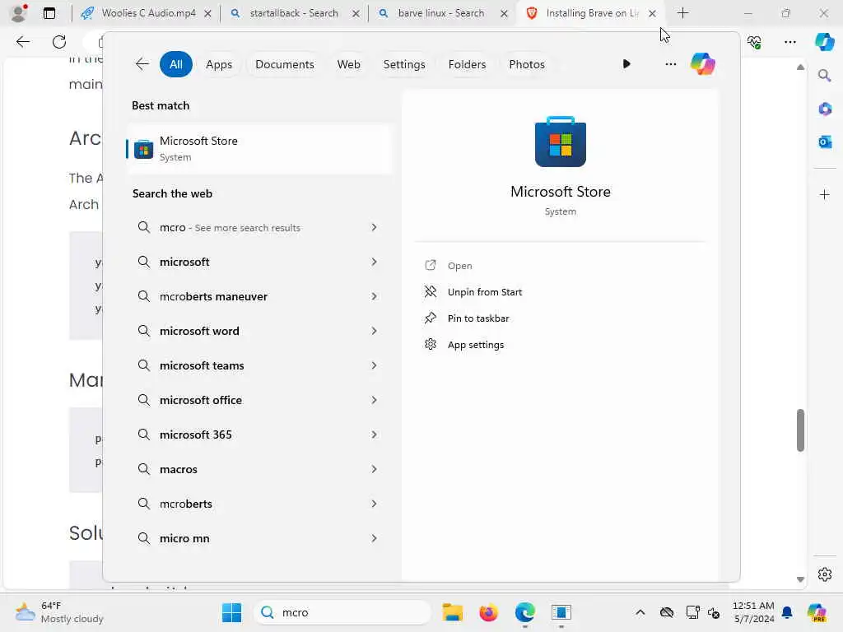Image resolution: width=843 pixels, height=632 pixels.
Task: Open a new Edge tab
Action: click(682, 13)
